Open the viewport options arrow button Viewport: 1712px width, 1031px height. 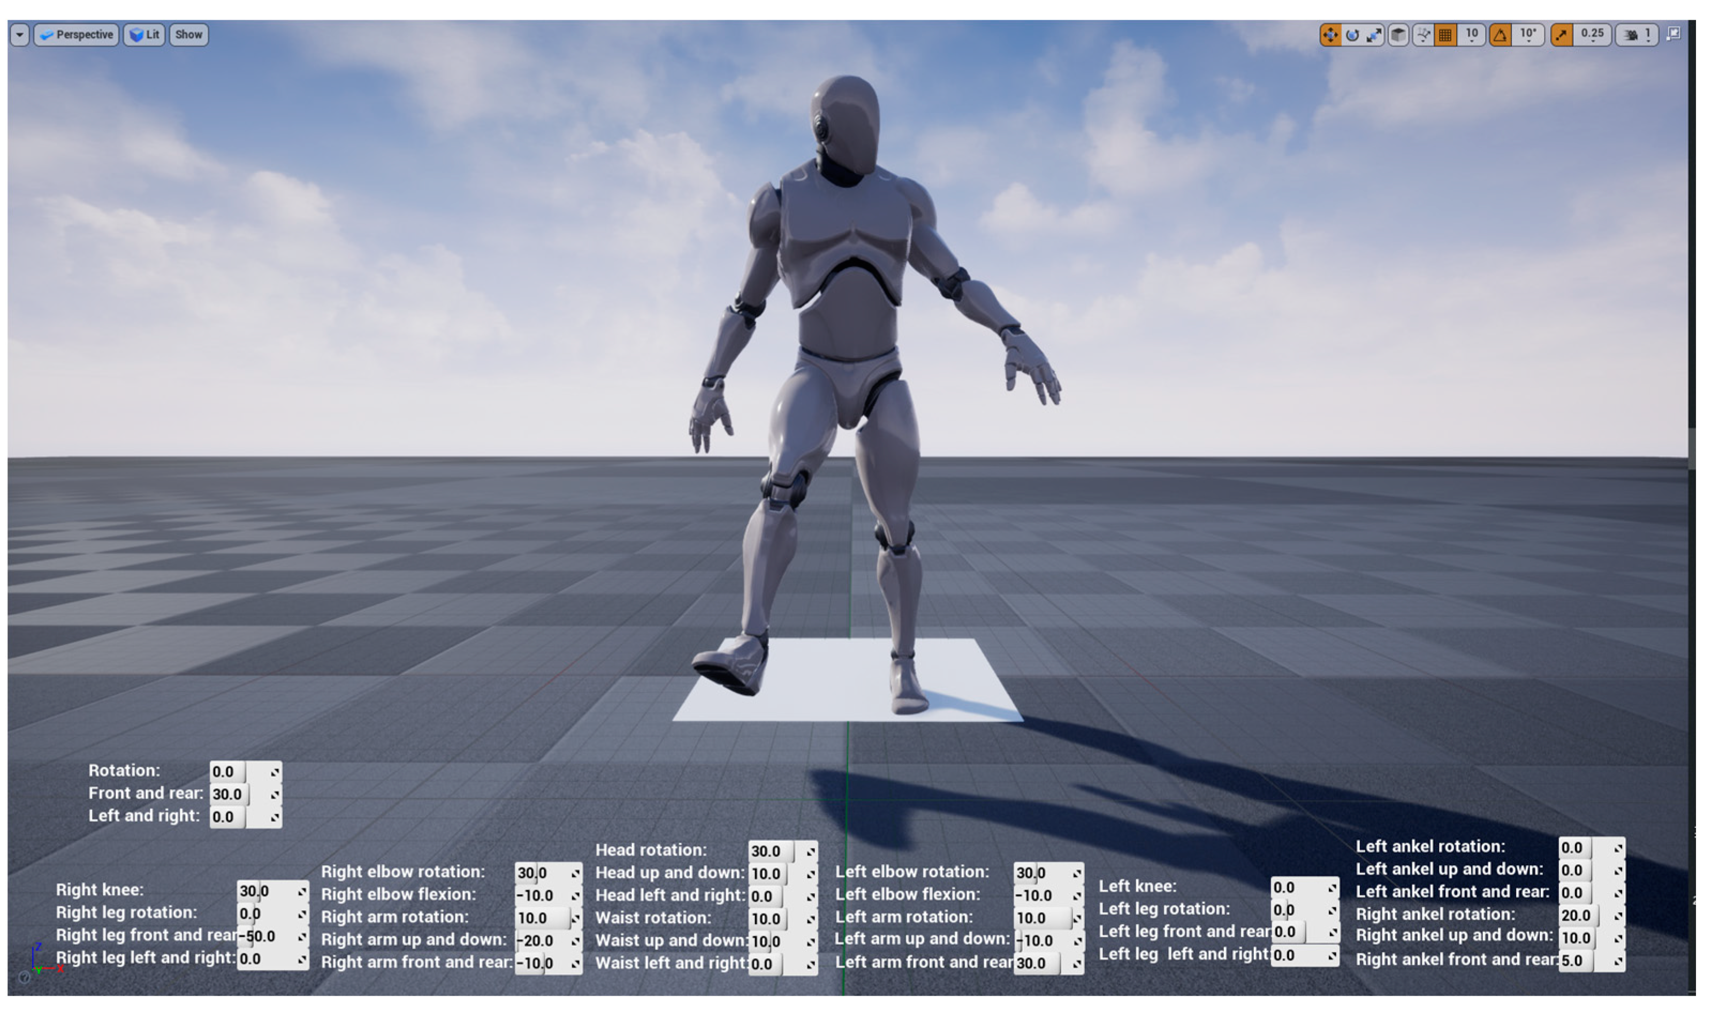(x=19, y=35)
